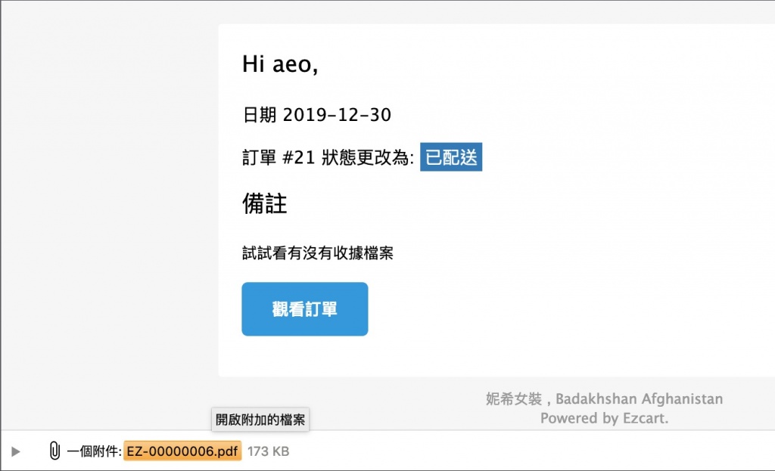The image size is (775, 471).
Task: Click empty area of attachment bar
Action: click(530, 451)
